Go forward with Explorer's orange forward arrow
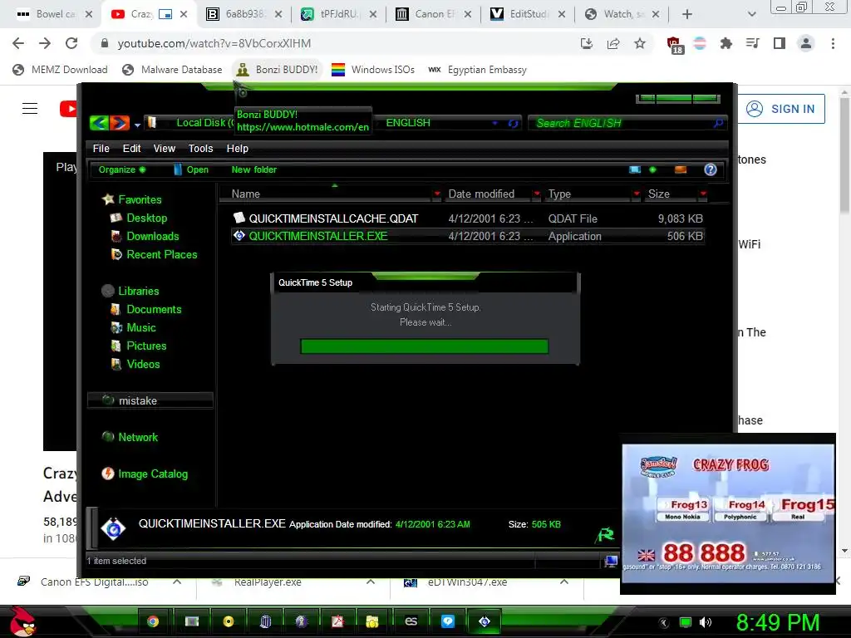851x638 pixels. click(120, 123)
